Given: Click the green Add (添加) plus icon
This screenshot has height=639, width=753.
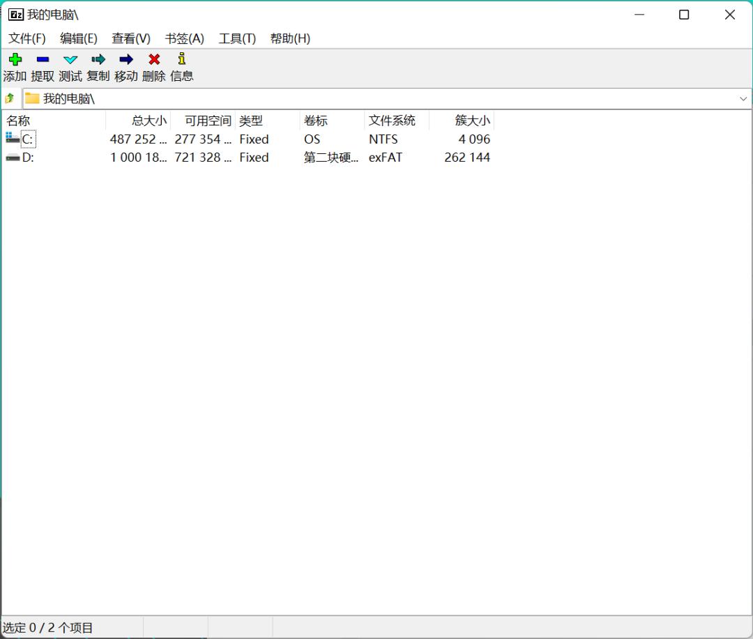Looking at the screenshot, I should pyautogui.click(x=15, y=60).
